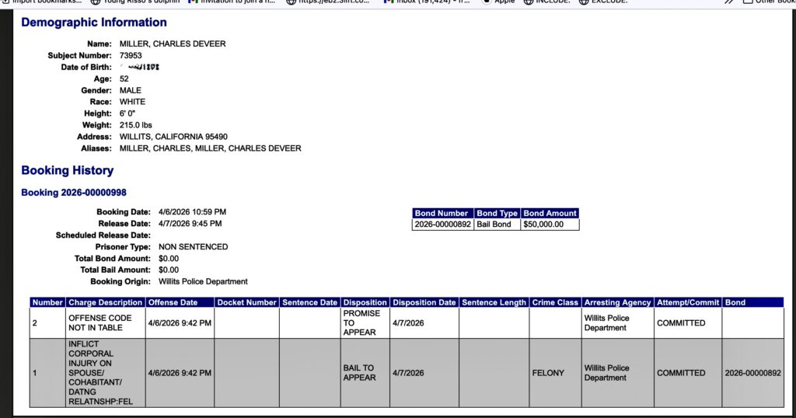
Task: Click the Apple bookmark icon
Action: click(x=487, y=2)
